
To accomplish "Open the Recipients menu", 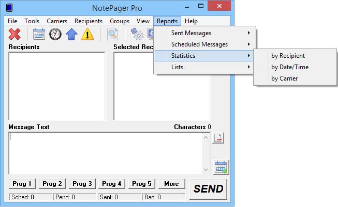I will coord(89,21).
